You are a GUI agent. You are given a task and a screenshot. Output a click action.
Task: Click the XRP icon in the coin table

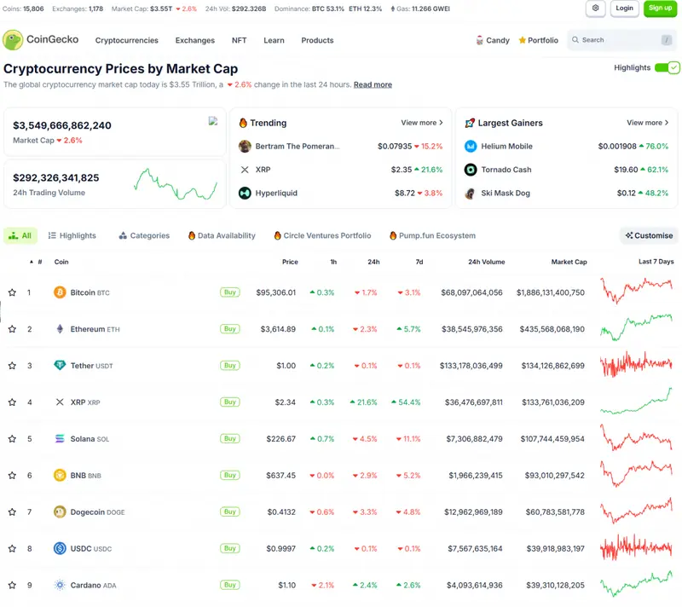60,402
